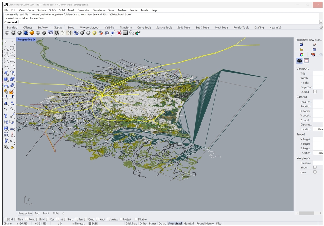
Task: Open the Analyze menu
Action: (122, 10)
